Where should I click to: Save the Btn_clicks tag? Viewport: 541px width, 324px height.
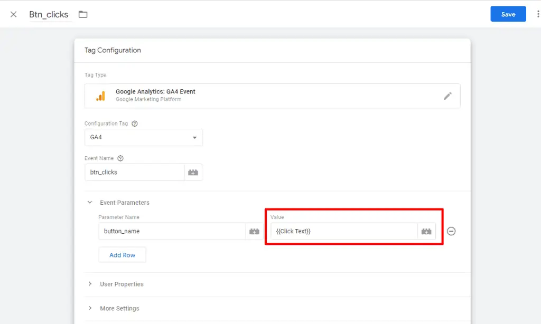508,14
